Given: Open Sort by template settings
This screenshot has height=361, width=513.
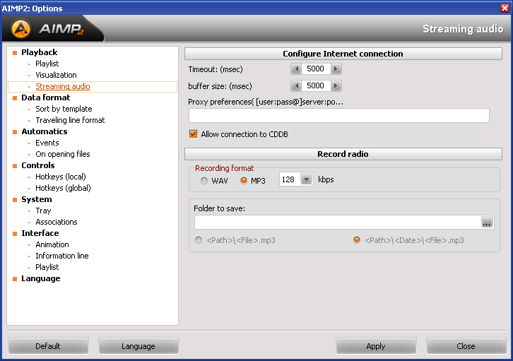Looking at the screenshot, I should 64,109.
